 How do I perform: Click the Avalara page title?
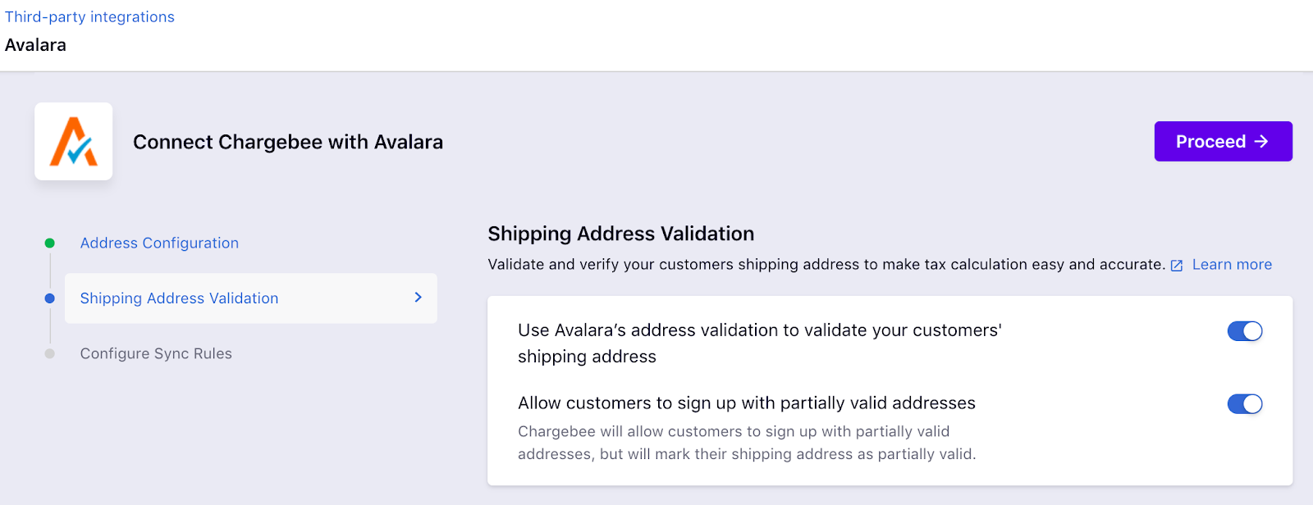click(35, 45)
